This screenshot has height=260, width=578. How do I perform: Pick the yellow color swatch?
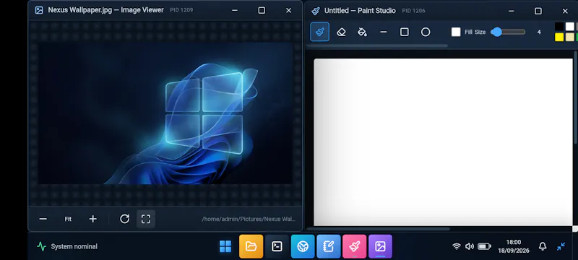[559, 38]
